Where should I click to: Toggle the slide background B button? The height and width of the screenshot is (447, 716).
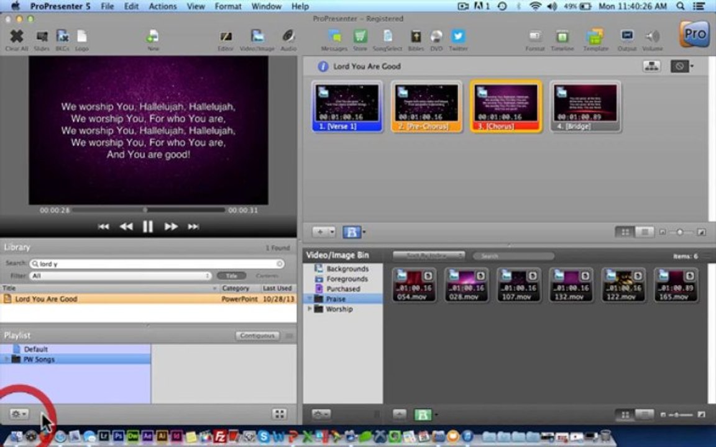click(352, 232)
